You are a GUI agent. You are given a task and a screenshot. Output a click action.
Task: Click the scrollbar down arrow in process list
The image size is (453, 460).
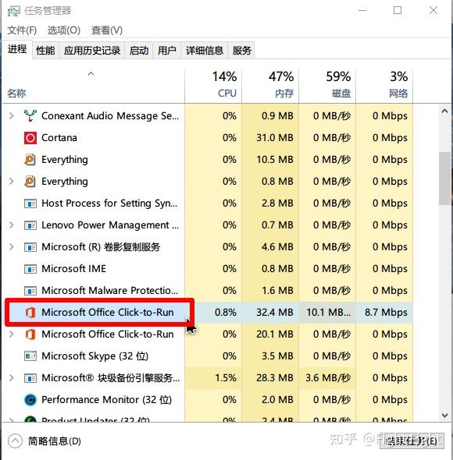[444, 416]
